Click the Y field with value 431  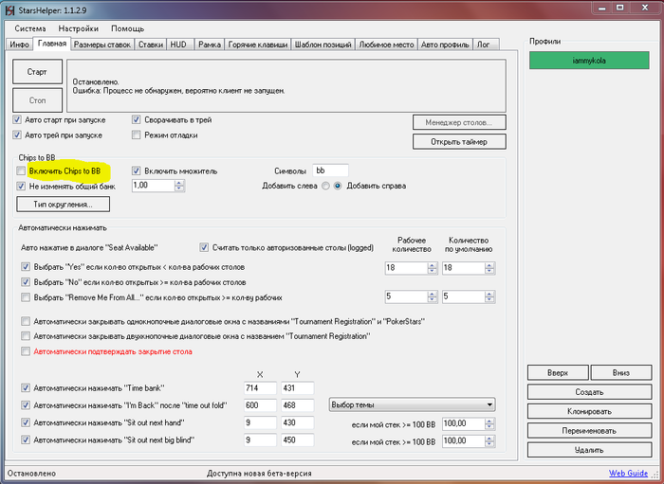point(297,388)
